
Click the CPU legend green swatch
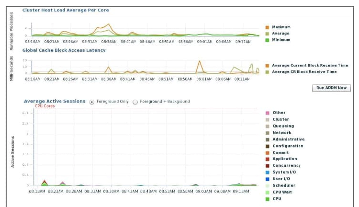pyautogui.click(x=267, y=199)
